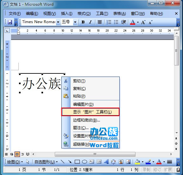
Task: Switch to Normal view icon
Action: [x=6, y=154]
